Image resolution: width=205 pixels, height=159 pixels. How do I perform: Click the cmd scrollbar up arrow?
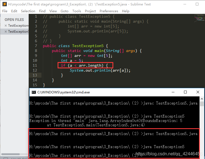click(202, 99)
